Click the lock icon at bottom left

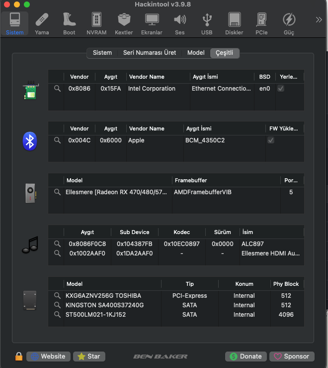18,357
